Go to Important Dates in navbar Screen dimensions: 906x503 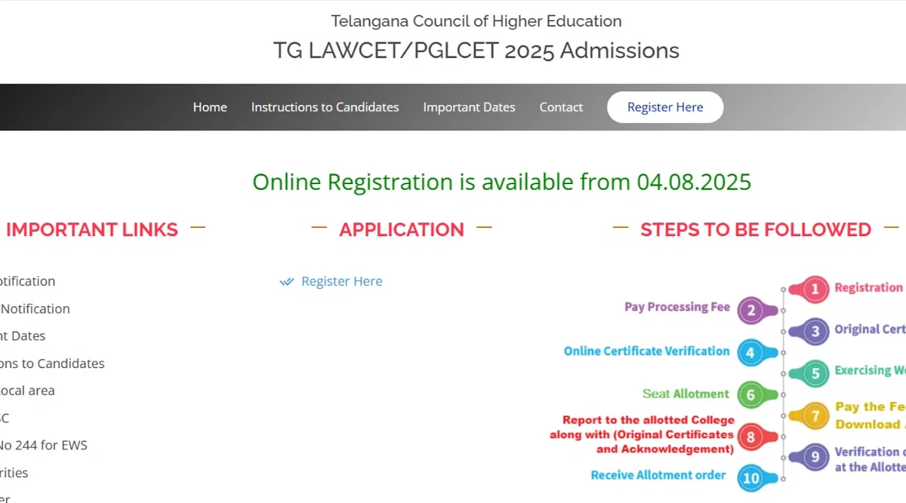click(x=469, y=107)
